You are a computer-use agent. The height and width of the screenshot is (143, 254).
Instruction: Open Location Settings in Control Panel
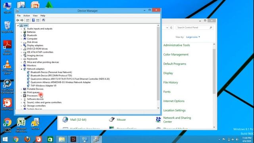click(175, 110)
